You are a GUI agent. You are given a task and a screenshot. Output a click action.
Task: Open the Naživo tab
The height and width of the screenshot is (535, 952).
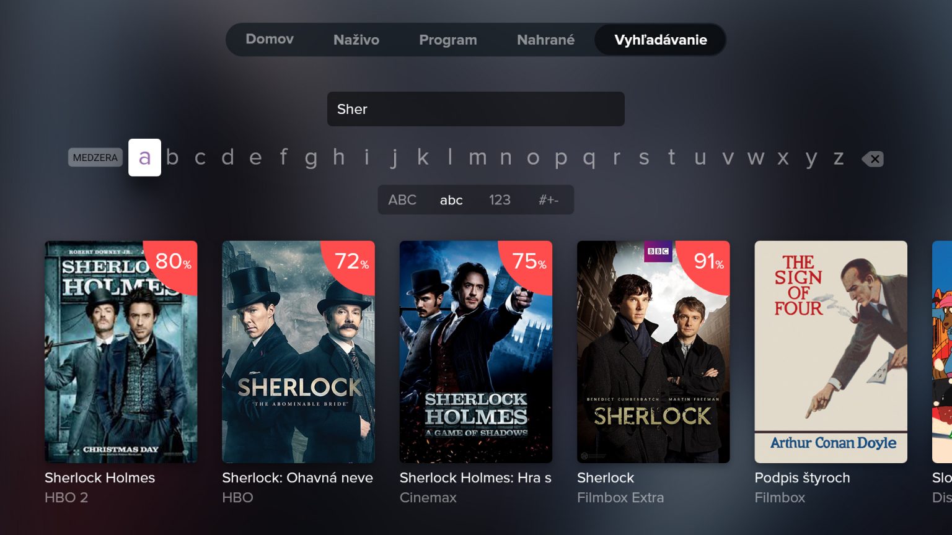pos(356,40)
